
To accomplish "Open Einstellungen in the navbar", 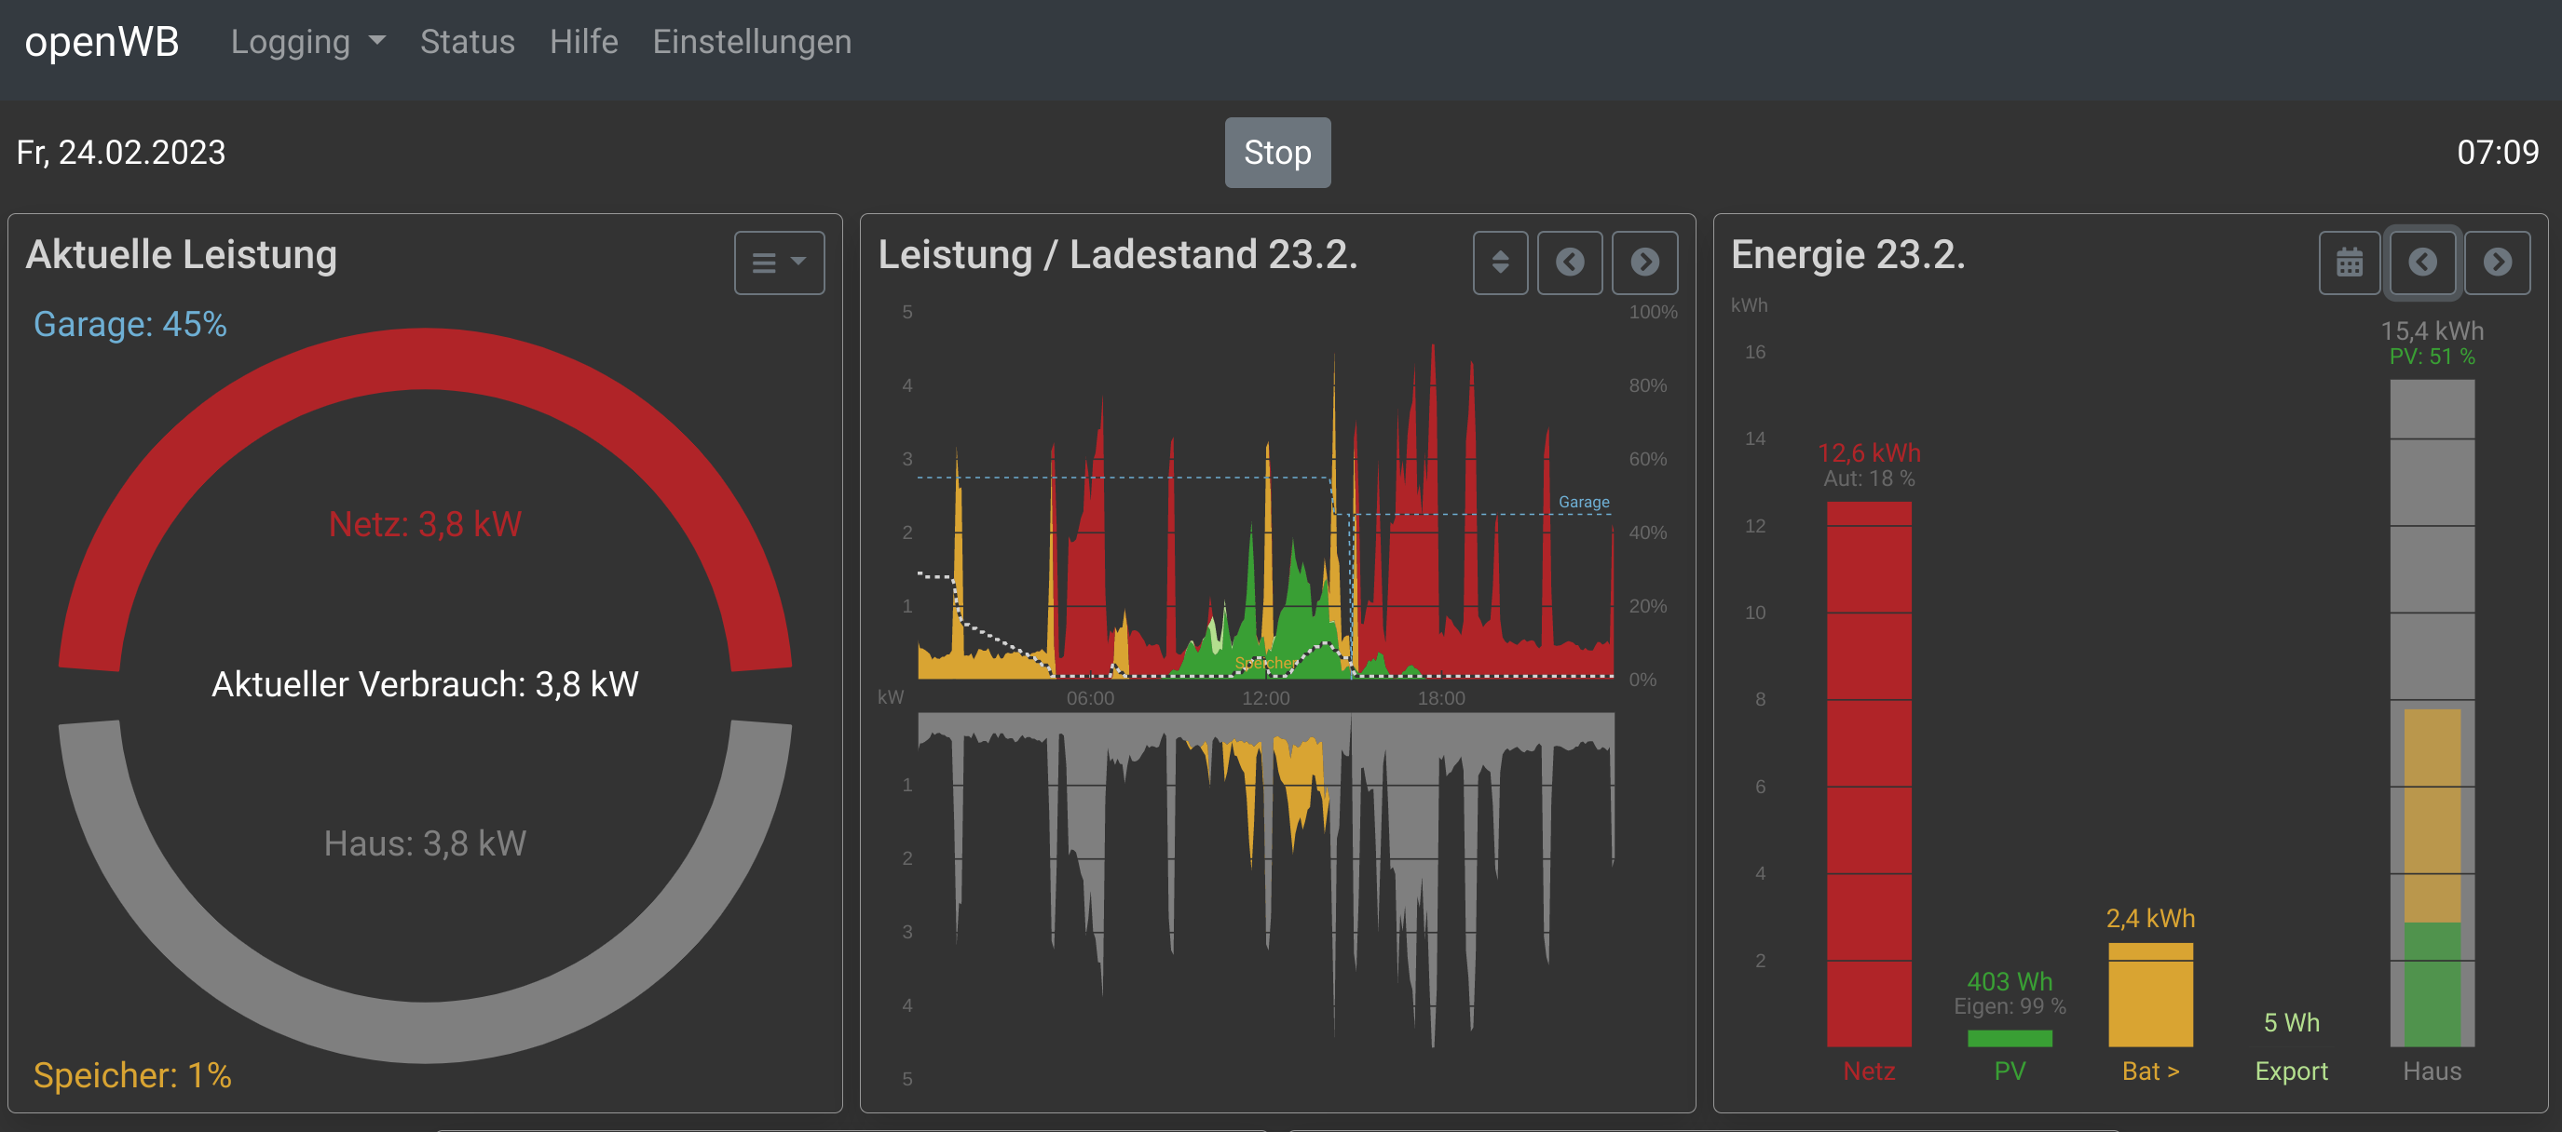I will coord(751,42).
